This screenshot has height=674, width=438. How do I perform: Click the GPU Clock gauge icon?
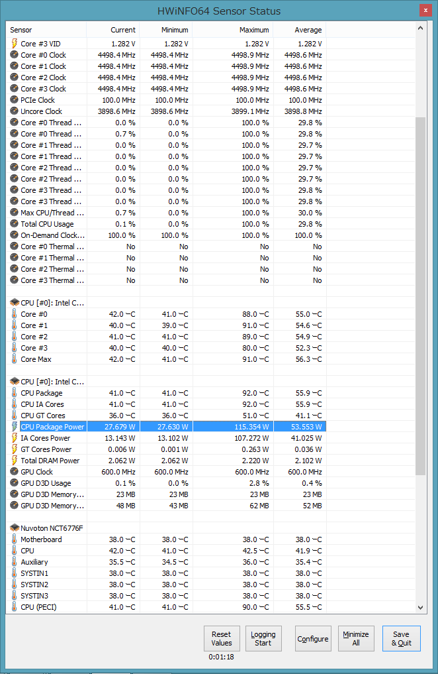[14, 472]
